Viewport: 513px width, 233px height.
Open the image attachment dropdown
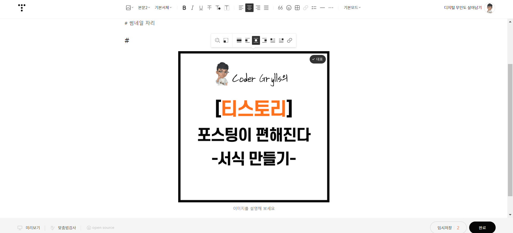click(x=130, y=8)
